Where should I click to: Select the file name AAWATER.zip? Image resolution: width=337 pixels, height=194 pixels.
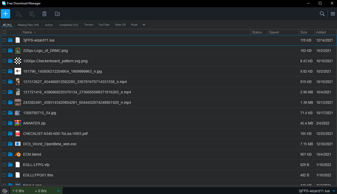(34, 123)
